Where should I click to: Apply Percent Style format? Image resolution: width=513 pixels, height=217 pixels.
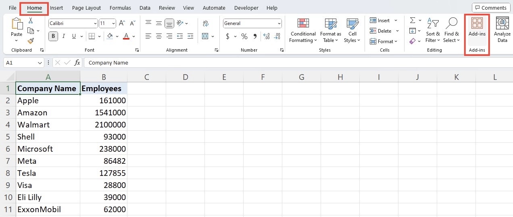[244, 36]
